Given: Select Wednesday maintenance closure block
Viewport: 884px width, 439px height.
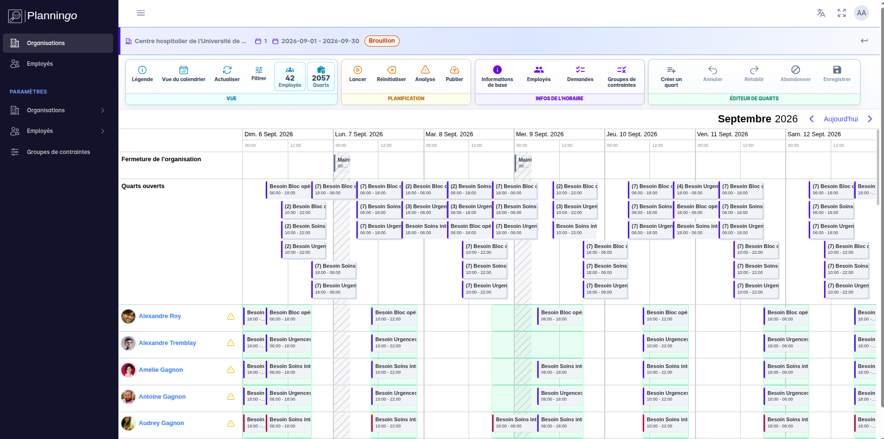Looking at the screenshot, I should [523, 163].
